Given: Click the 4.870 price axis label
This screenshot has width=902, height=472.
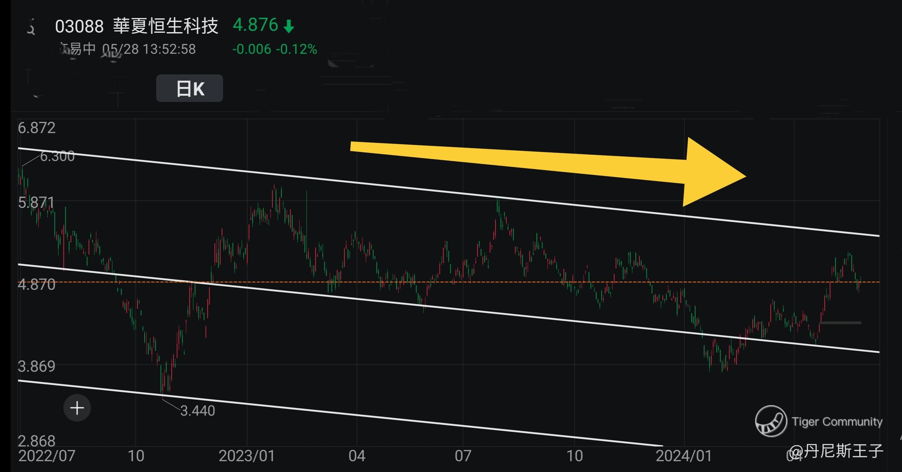Looking at the screenshot, I should pos(37,285).
